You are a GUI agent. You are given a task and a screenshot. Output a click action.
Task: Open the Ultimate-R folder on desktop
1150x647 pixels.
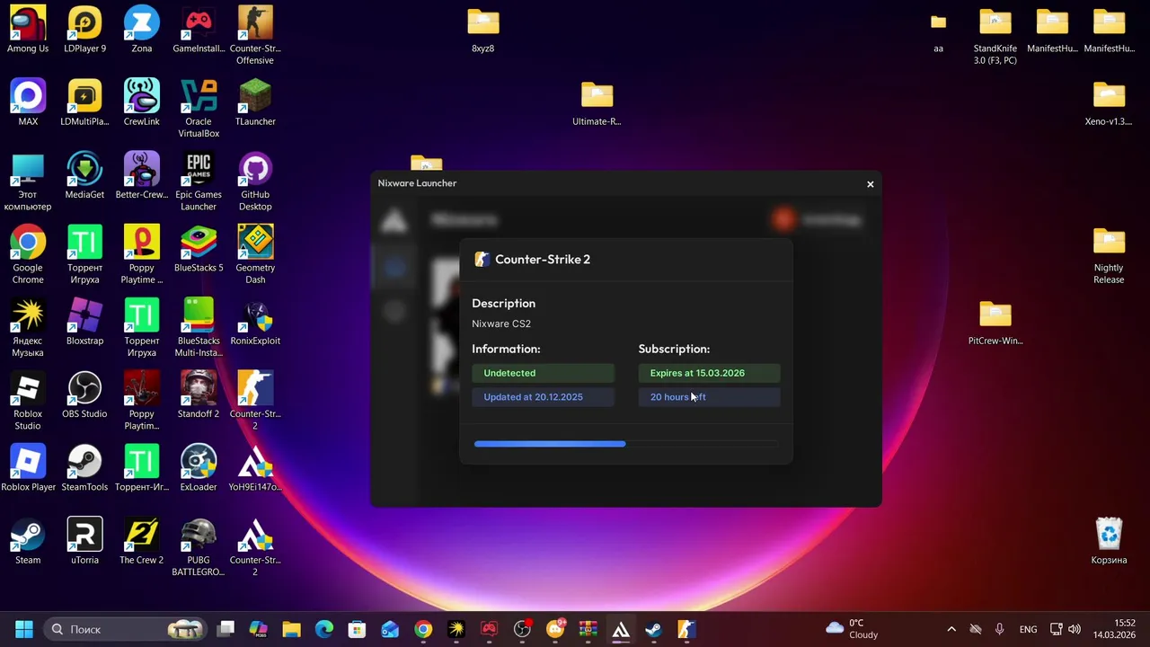coord(597,102)
